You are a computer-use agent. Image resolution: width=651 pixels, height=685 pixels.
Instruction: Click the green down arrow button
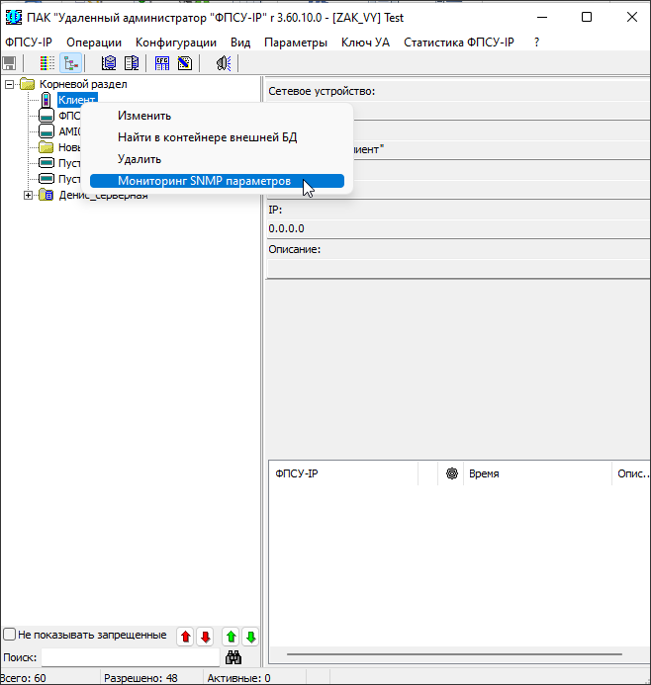point(250,637)
